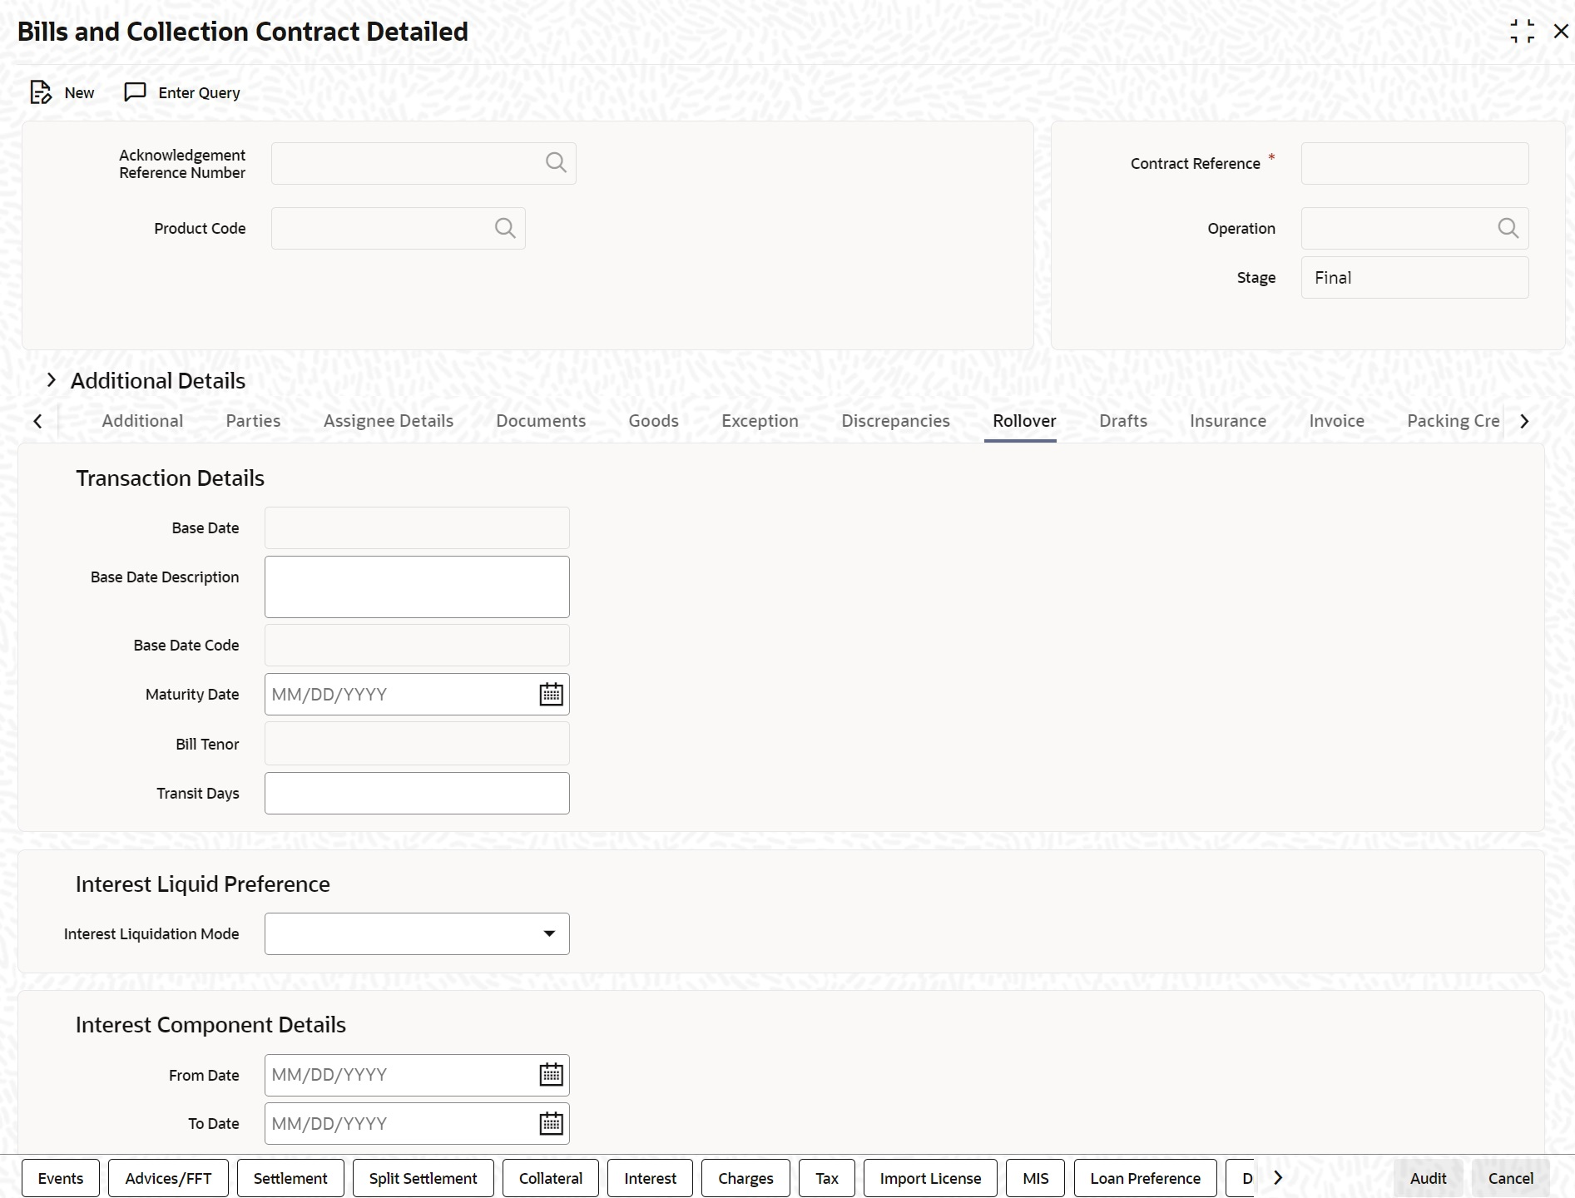The height and width of the screenshot is (1198, 1575).
Task: Close the Bills and Collection window
Action: 1561,32
